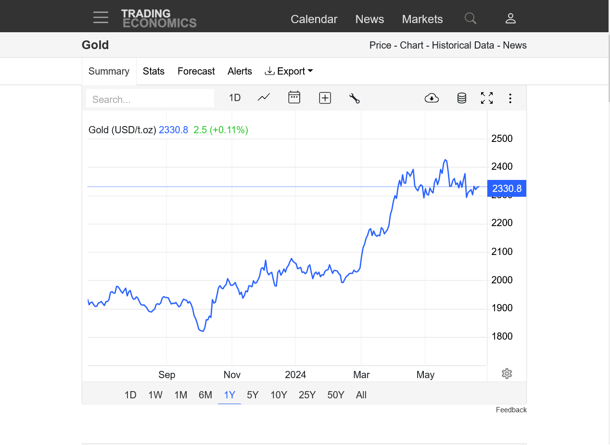Viewport: 610px width, 445px height.
Task: Download chart using cloud icon
Action: 432,98
